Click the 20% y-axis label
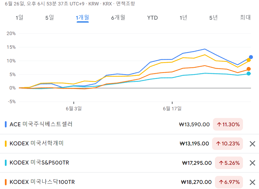Image resolution: width=259 pixels, height=189 pixels. click(x=11, y=34)
